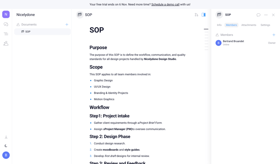This screenshot has height=164, width=280.
Task: Switch to the Attachments tab
Action: point(248,25)
